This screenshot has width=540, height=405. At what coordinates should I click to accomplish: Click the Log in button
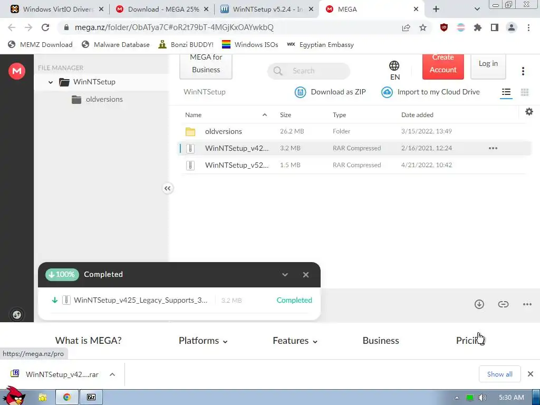pos(488,66)
